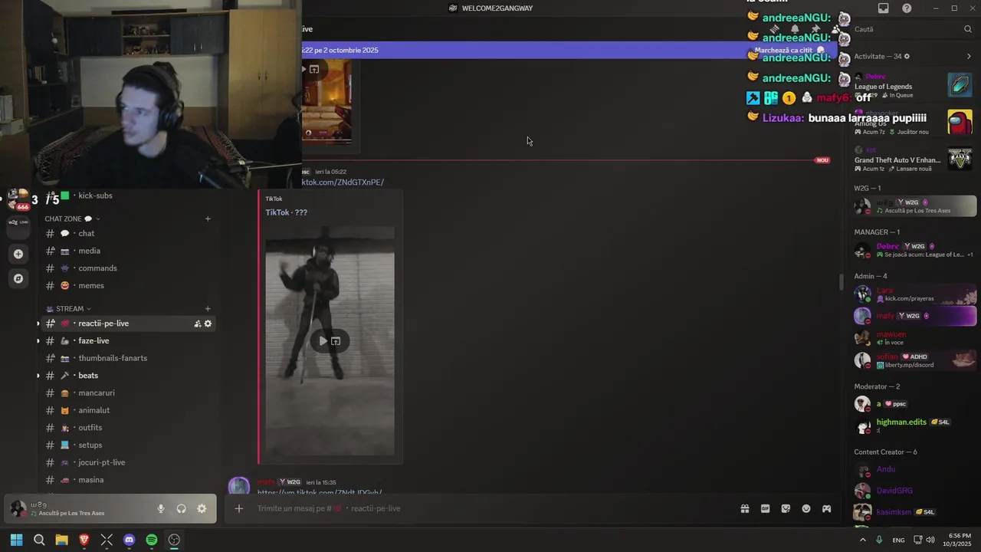
Task: Open the animalut channel
Action: tap(127, 410)
